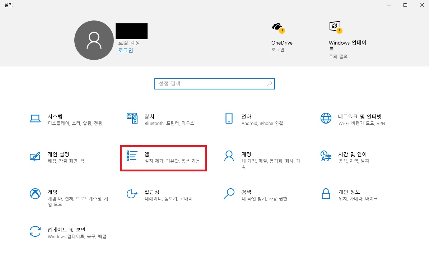
Task: Click text 'Windows 업데이트, 복구, 백업'
Action: 77,236
